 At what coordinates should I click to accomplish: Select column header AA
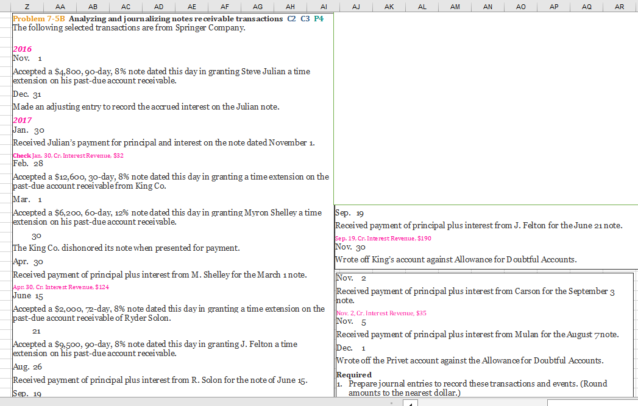pos(60,7)
